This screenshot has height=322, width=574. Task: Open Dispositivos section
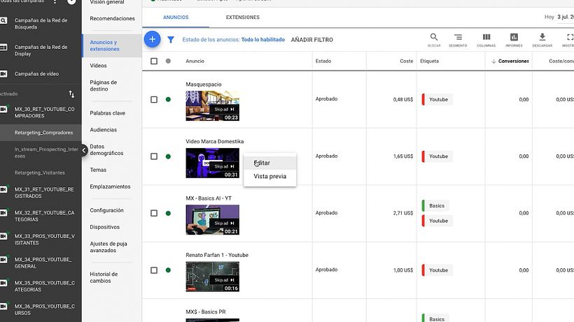pos(105,227)
